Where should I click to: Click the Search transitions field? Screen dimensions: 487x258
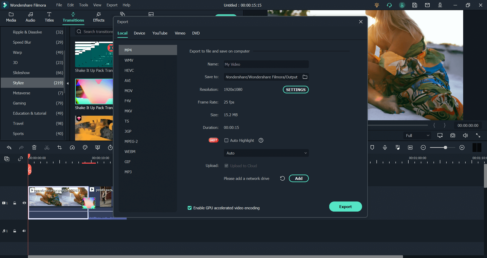coord(94,31)
